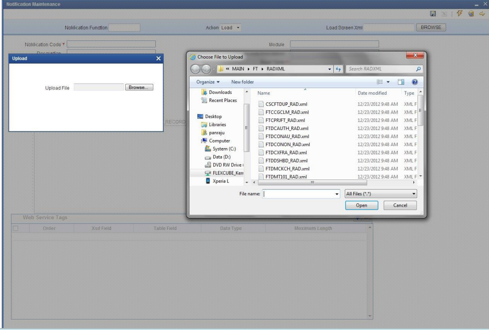Image resolution: width=489 pixels, height=330 pixels.
Task: Click the navigation pane vertical scrollbar
Action: pos(246,128)
